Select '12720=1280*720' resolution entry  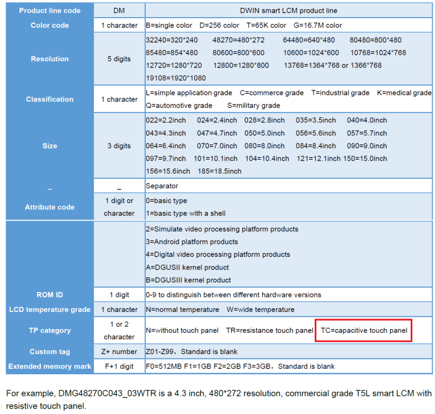click(174, 66)
